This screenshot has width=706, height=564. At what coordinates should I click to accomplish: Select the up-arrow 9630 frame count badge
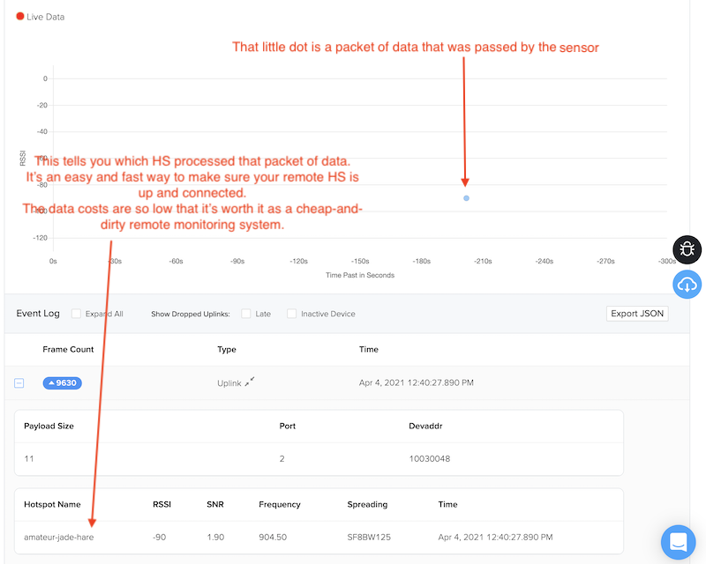(x=62, y=383)
